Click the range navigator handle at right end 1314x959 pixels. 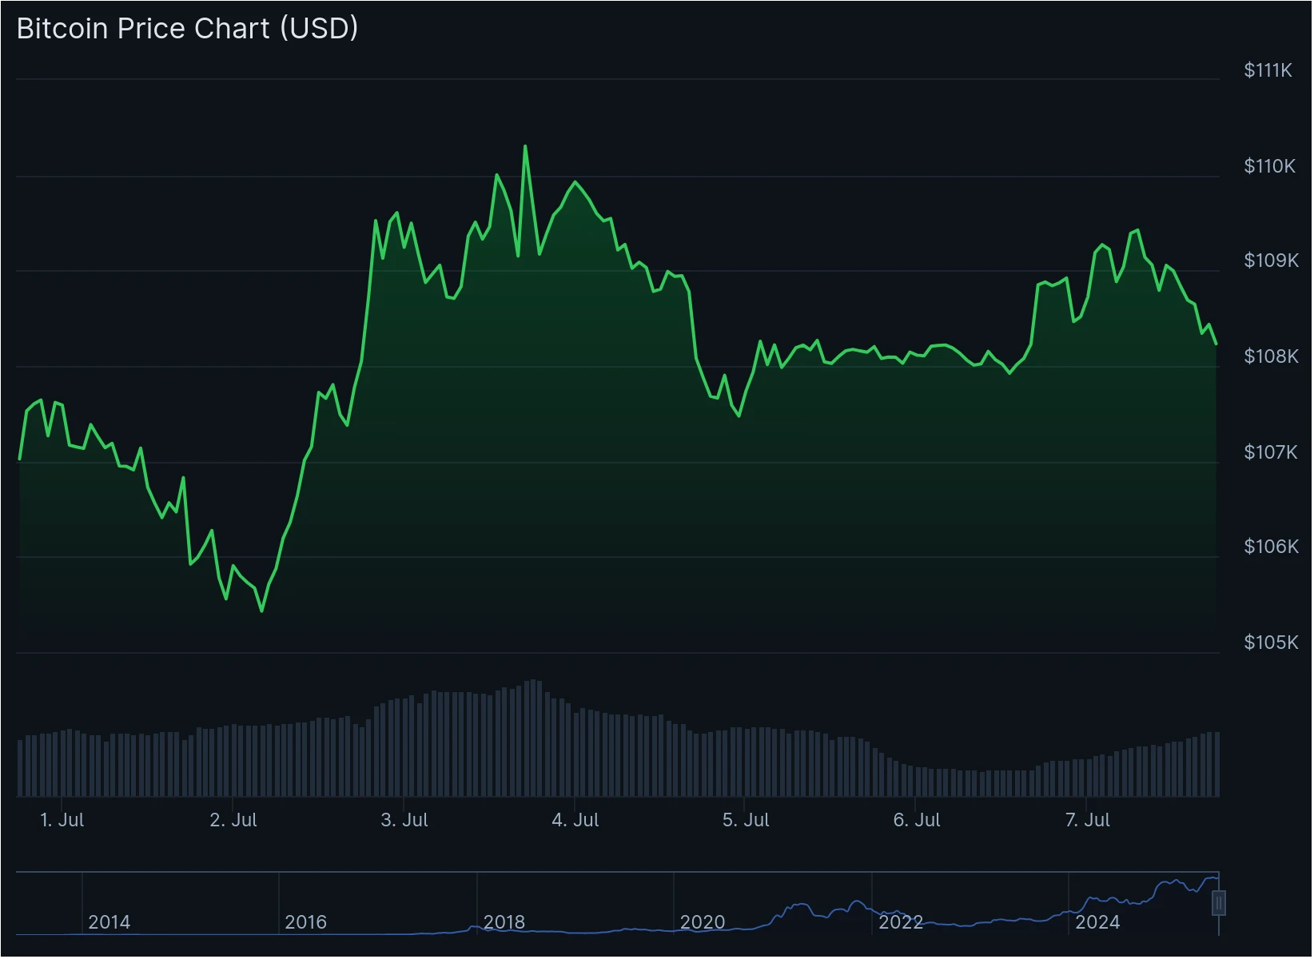[x=1220, y=905]
